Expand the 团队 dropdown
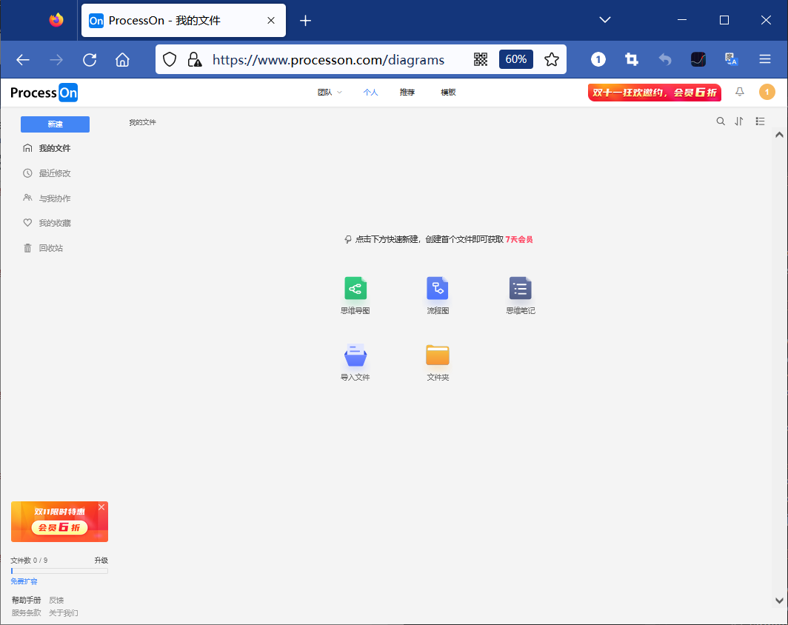The image size is (788, 625). (330, 93)
